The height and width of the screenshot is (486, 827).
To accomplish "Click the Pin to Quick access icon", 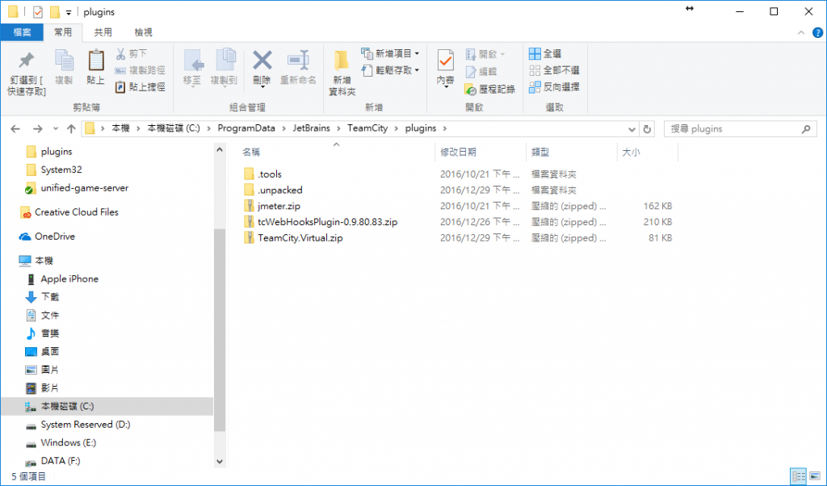I will [27, 61].
